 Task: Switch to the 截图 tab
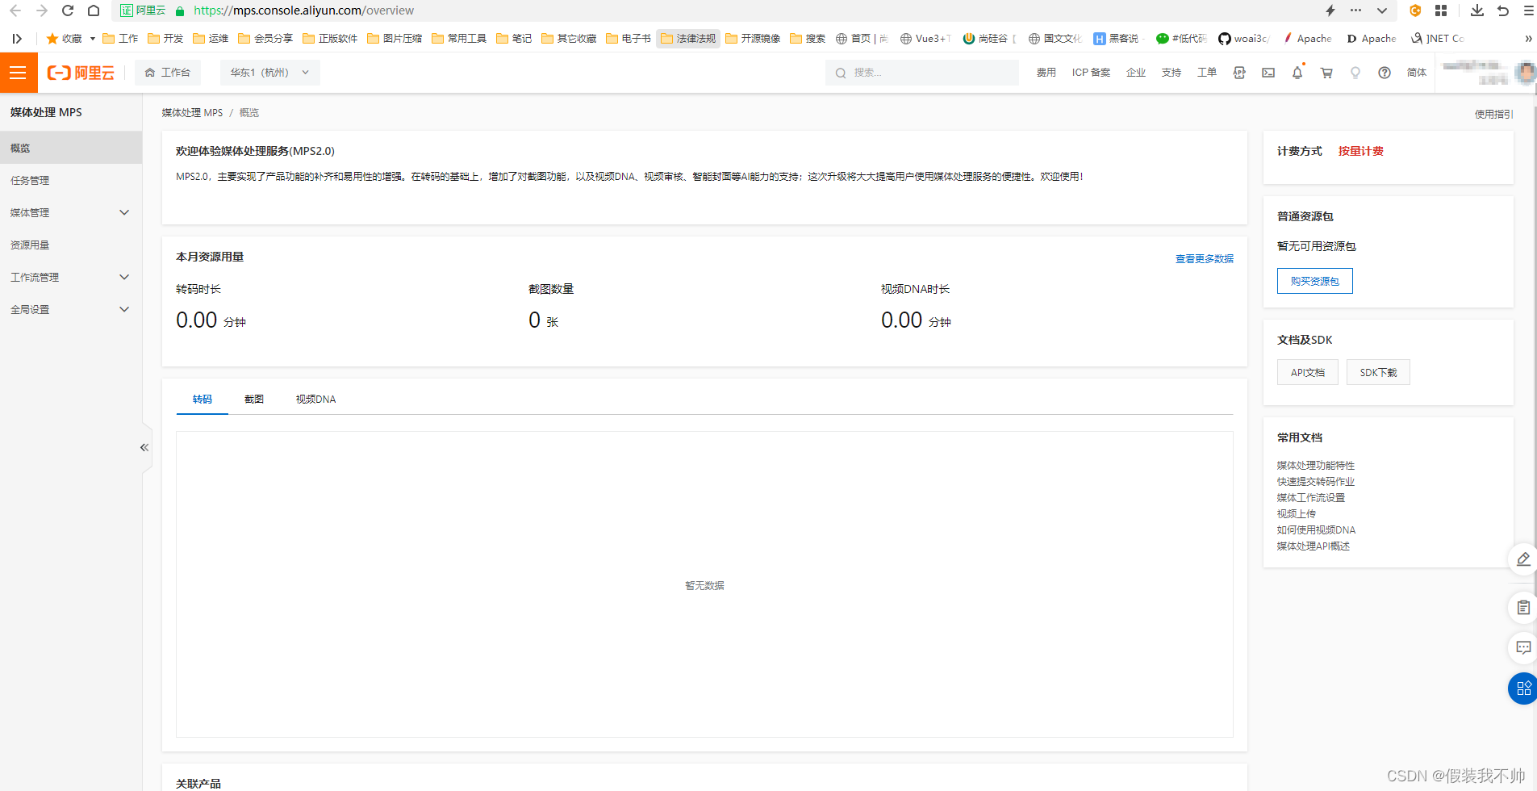[254, 399]
